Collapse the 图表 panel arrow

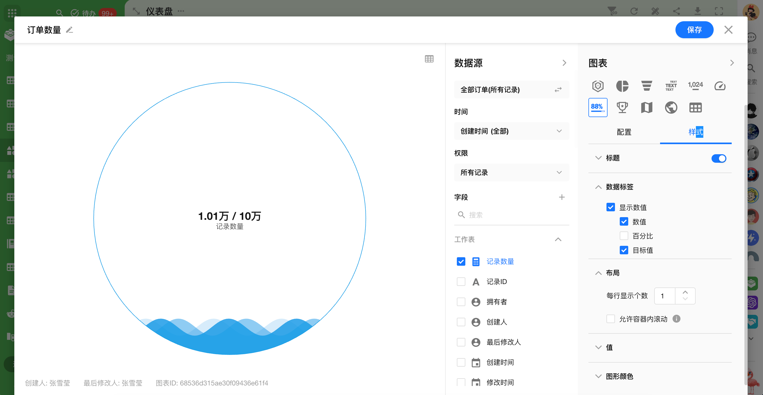pyautogui.click(x=732, y=63)
